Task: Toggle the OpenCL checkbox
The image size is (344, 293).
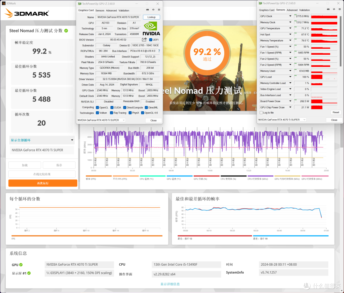Action: (x=97, y=108)
